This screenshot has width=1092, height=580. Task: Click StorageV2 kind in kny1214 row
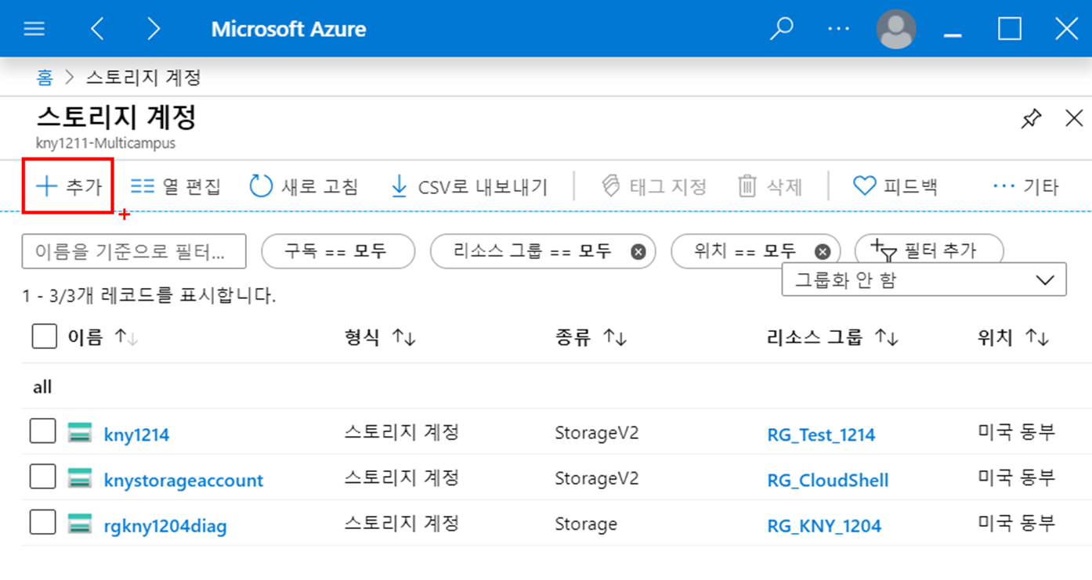pos(596,433)
